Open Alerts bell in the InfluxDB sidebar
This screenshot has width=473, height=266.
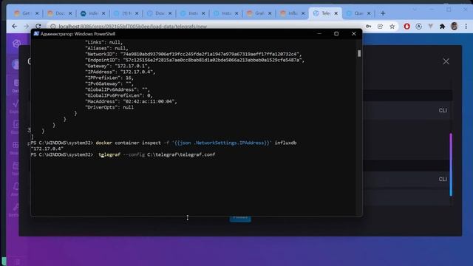(x=16, y=189)
